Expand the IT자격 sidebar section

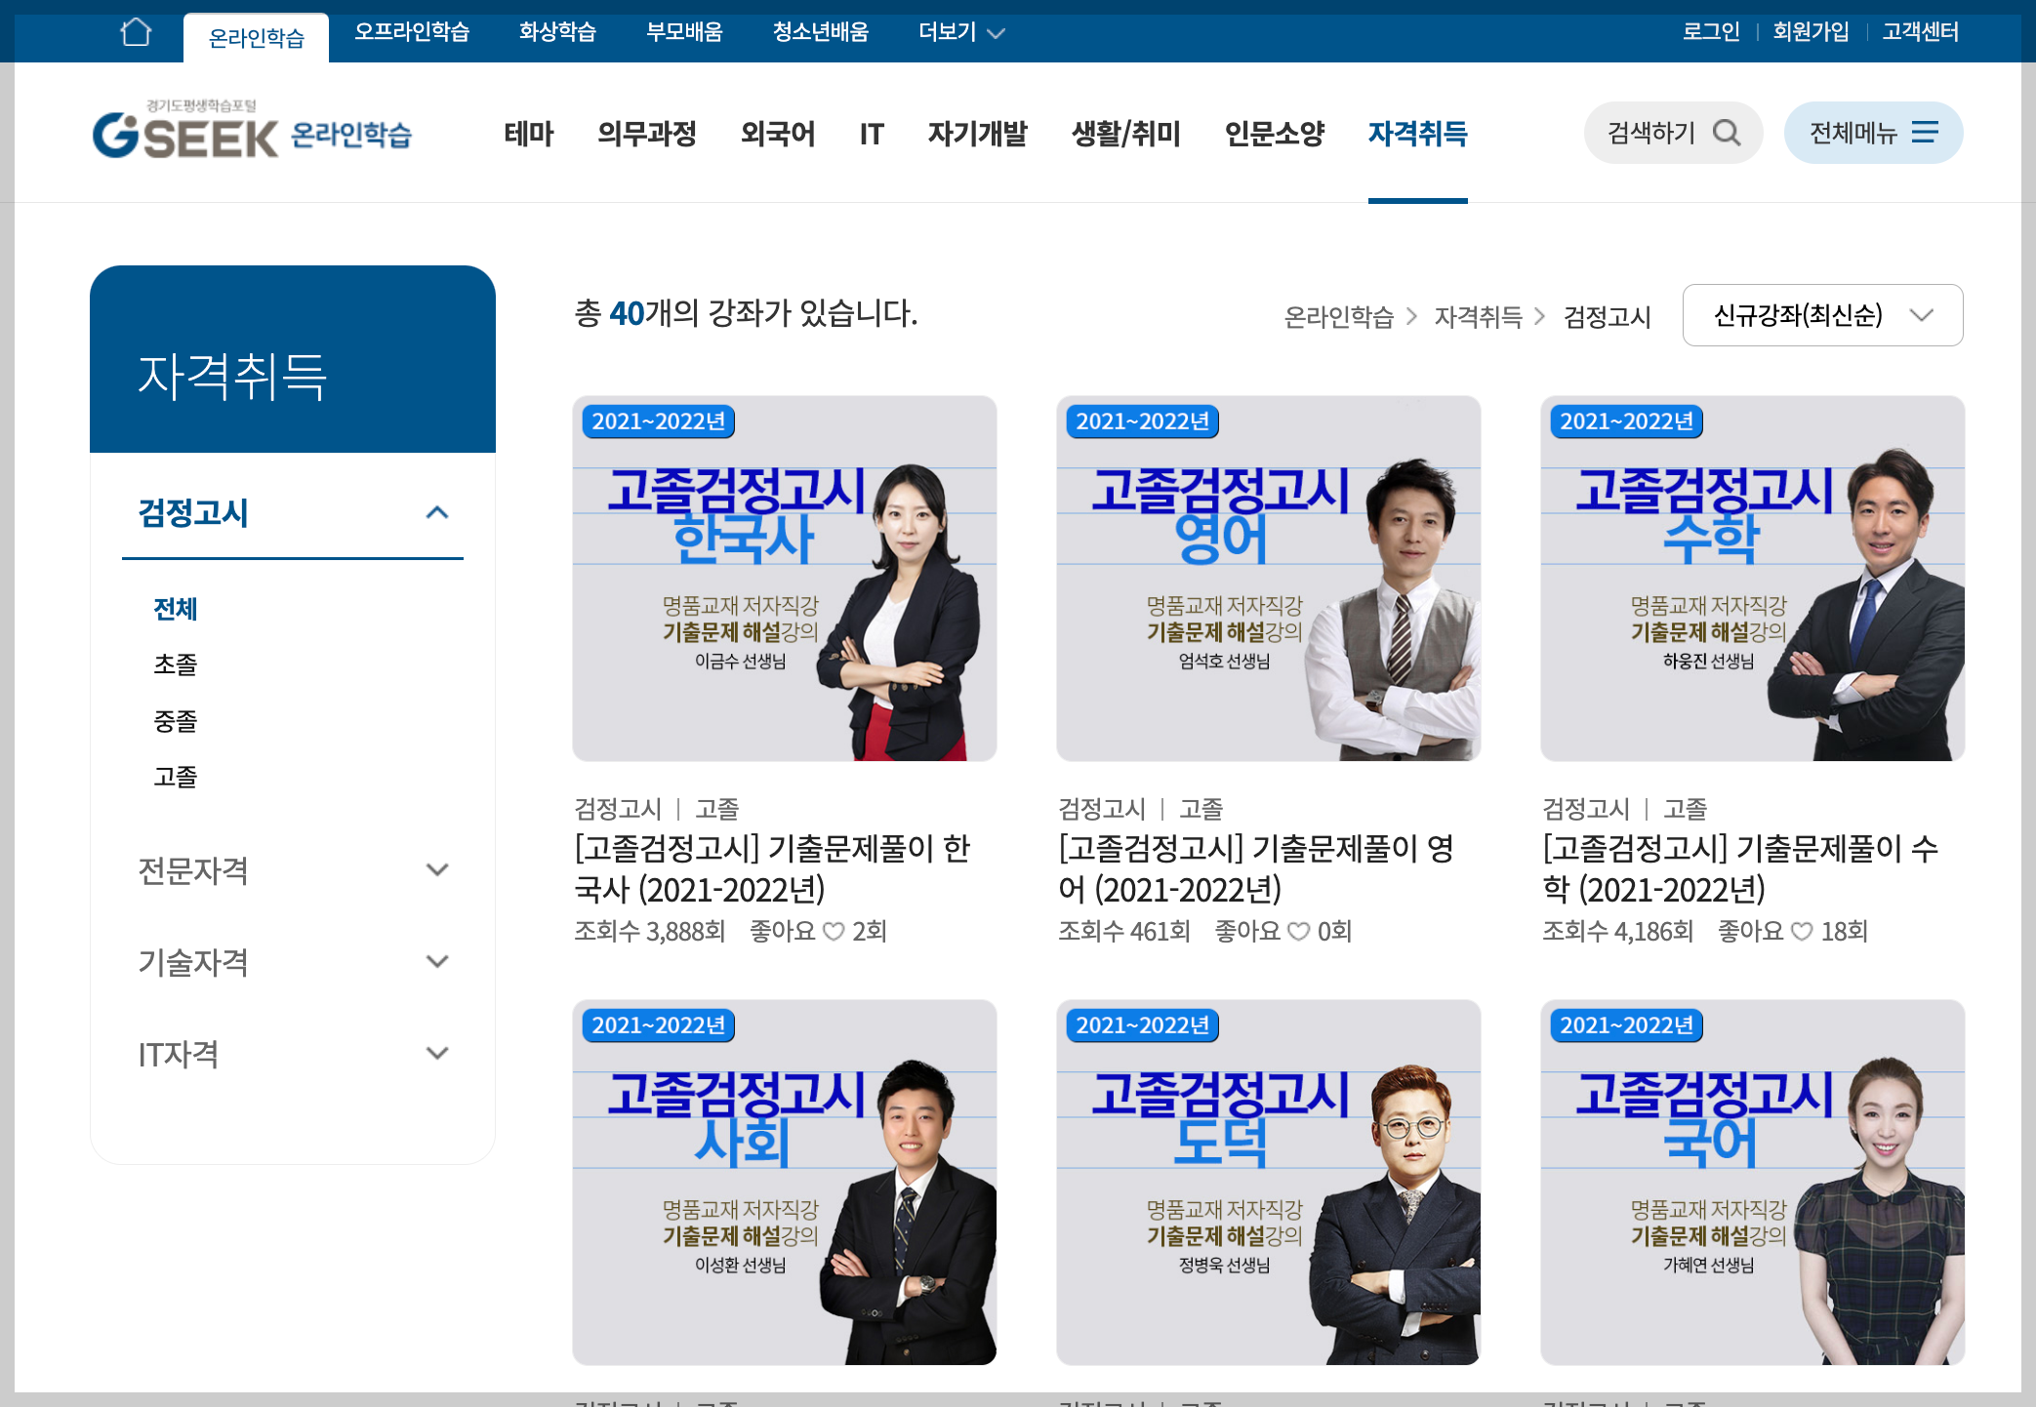[437, 1053]
